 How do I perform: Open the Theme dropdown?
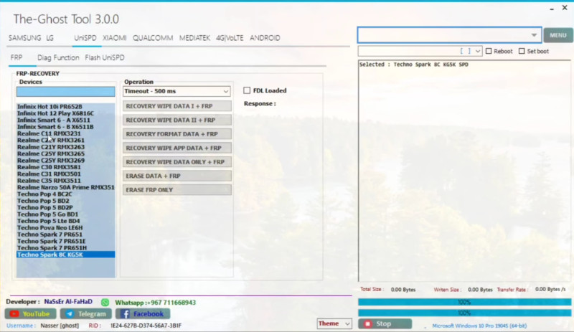pos(334,323)
